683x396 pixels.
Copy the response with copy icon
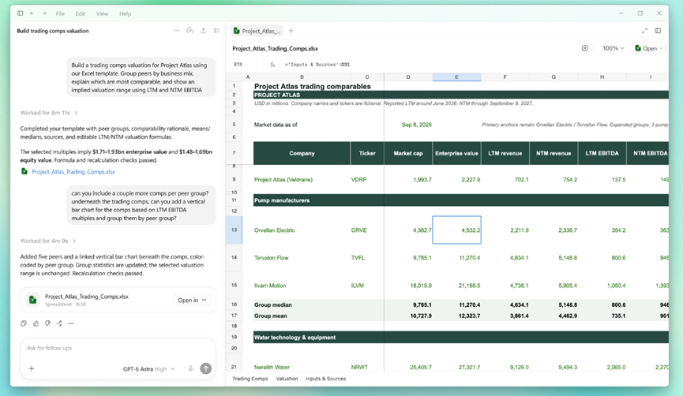(24, 323)
